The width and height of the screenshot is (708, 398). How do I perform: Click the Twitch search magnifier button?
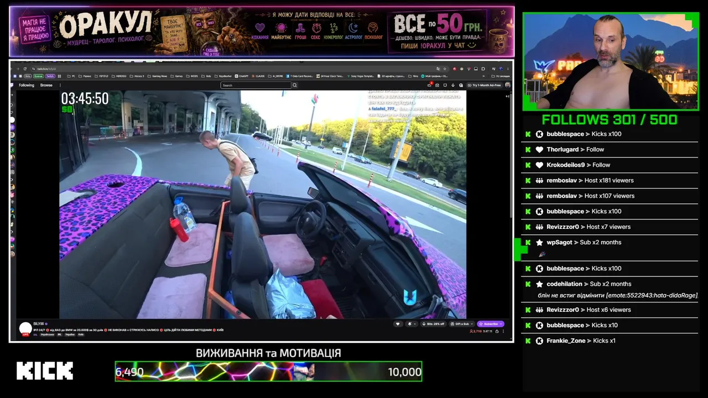(295, 85)
